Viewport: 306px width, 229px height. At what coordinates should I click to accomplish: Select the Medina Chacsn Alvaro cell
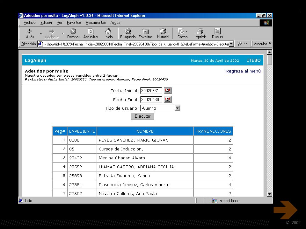[x=145, y=158]
